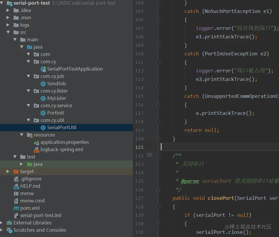This screenshot has width=279, height=237.
Task: Click serialPort.close() on line 131
Action: point(222,232)
